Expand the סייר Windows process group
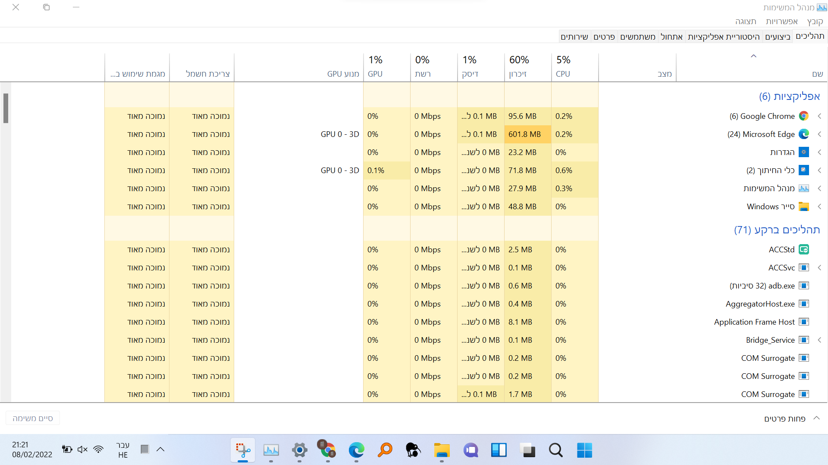The height and width of the screenshot is (465, 828). 819,207
